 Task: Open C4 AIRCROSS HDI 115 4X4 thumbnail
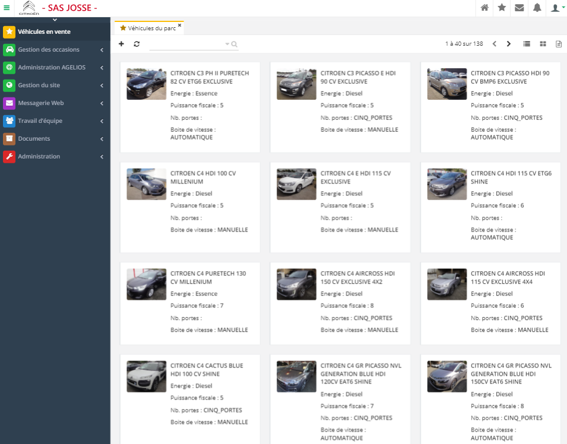(x=447, y=284)
